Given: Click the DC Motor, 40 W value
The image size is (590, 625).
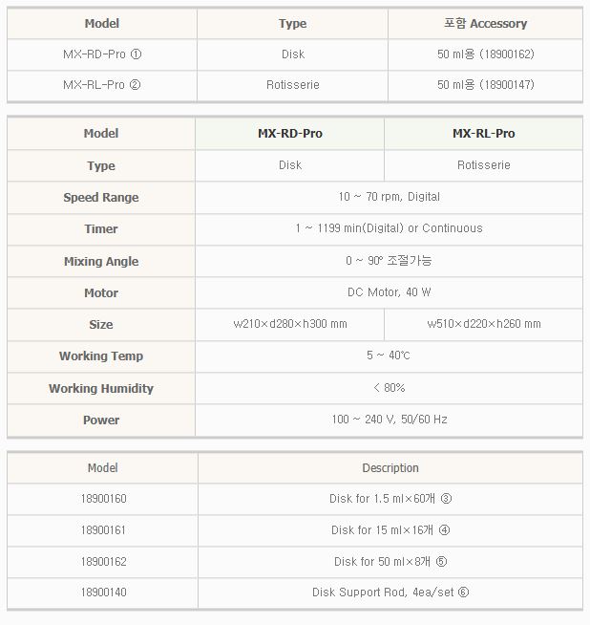Looking at the screenshot, I should 389,292.
